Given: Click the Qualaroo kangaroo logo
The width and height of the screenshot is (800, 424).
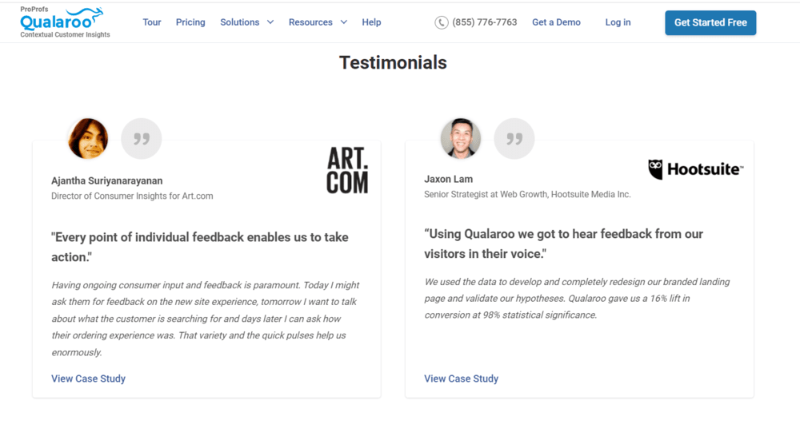Looking at the screenshot, I should click(x=64, y=22).
